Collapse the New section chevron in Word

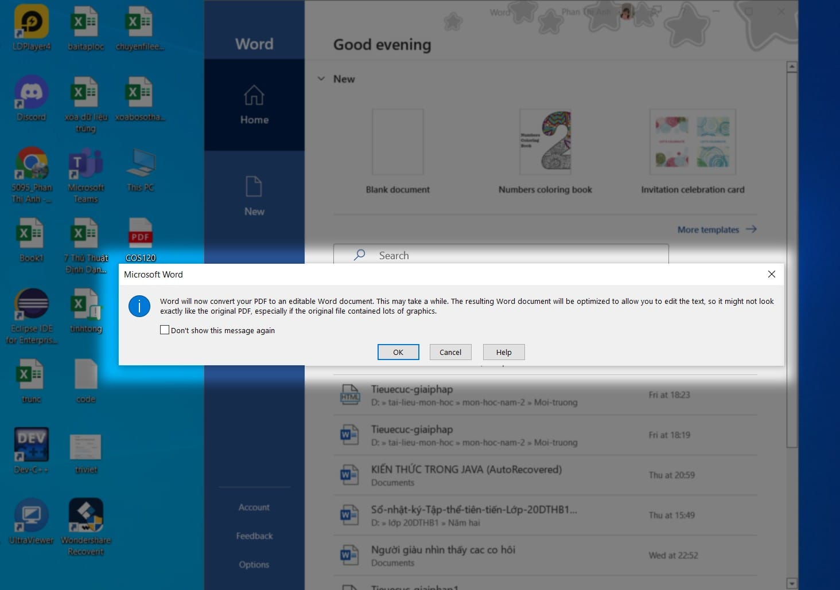coord(321,79)
